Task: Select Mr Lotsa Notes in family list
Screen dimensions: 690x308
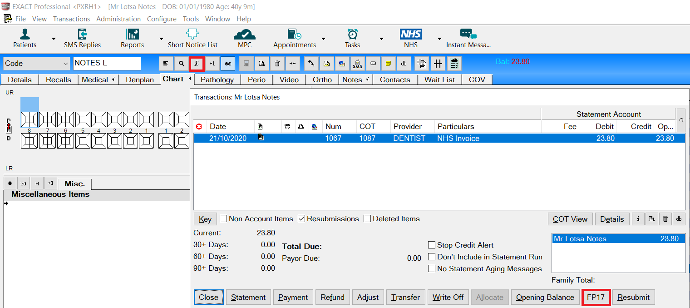Action: [618, 239]
